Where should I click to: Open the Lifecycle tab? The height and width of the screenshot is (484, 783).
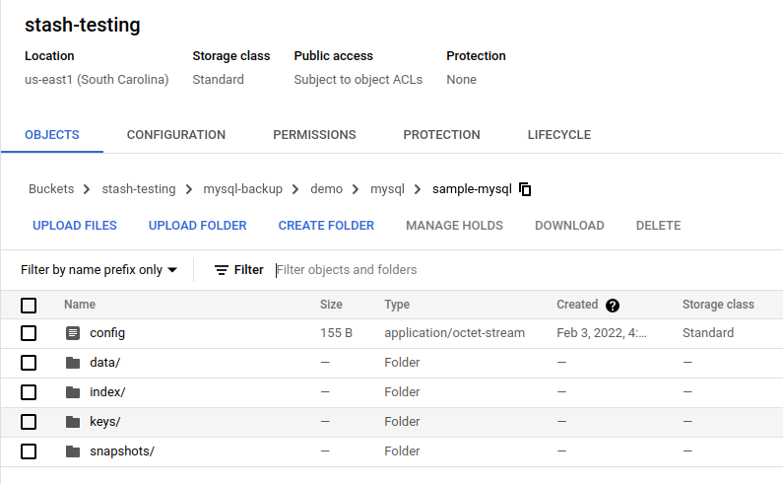tap(558, 135)
